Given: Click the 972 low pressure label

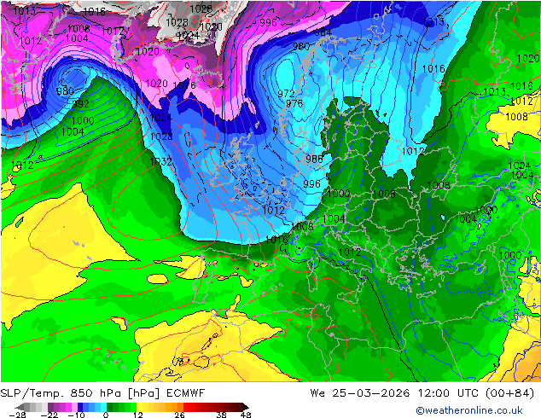Looking at the screenshot, I should pos(286,94).
